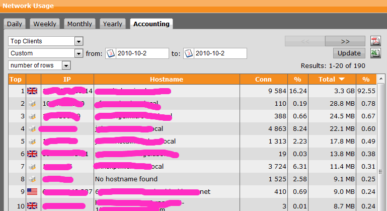Click the UK flag in row 6
387x211 pixels.
click(x=33, y=154)
